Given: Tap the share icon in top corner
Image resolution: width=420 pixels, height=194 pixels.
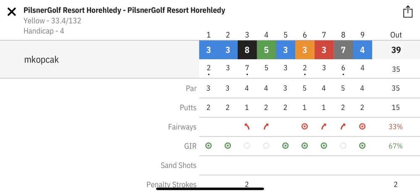Looking at the screenshot, I should click(x=408, y=11).
